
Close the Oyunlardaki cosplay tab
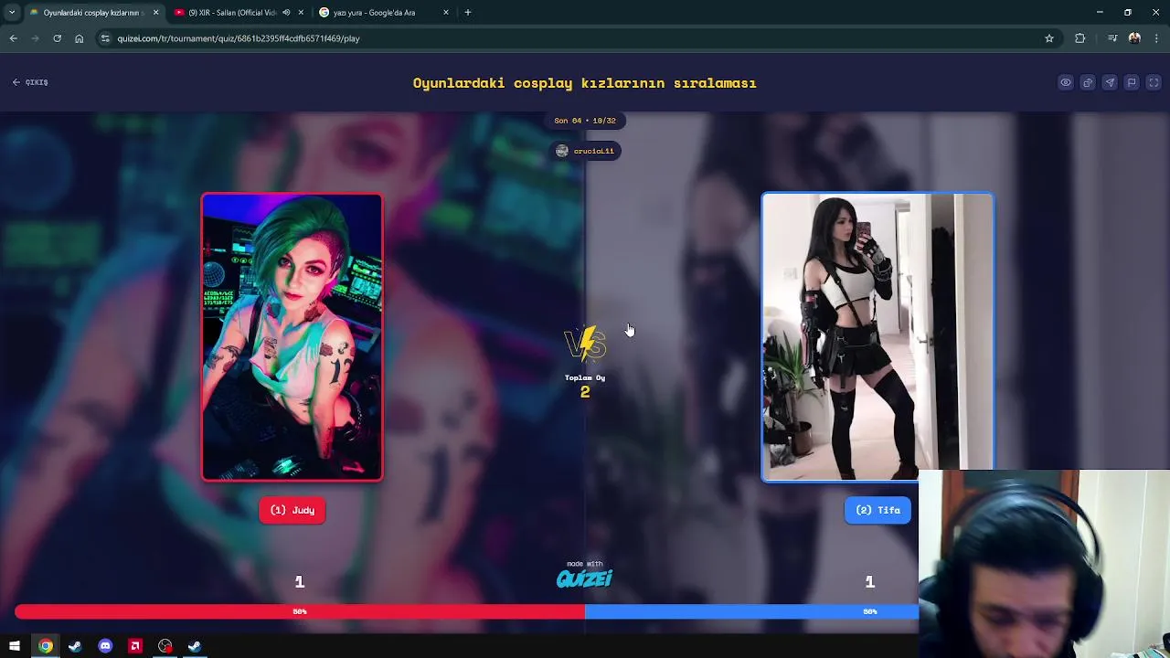coord(155,13)
